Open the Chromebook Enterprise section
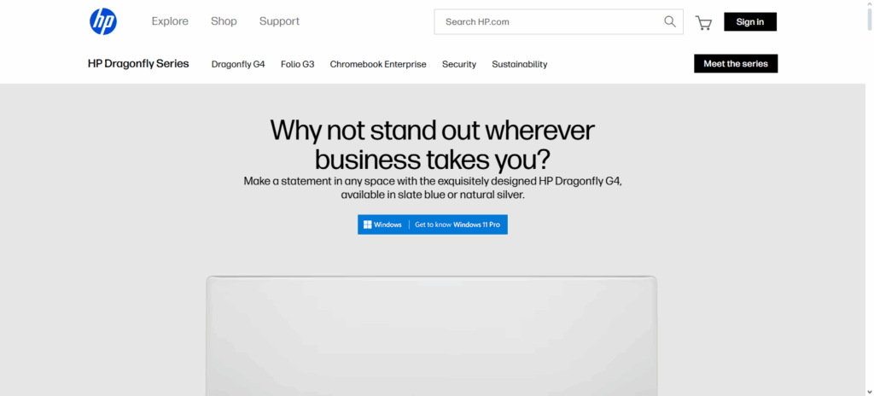 pyautogui.click(x=378, y=64)
